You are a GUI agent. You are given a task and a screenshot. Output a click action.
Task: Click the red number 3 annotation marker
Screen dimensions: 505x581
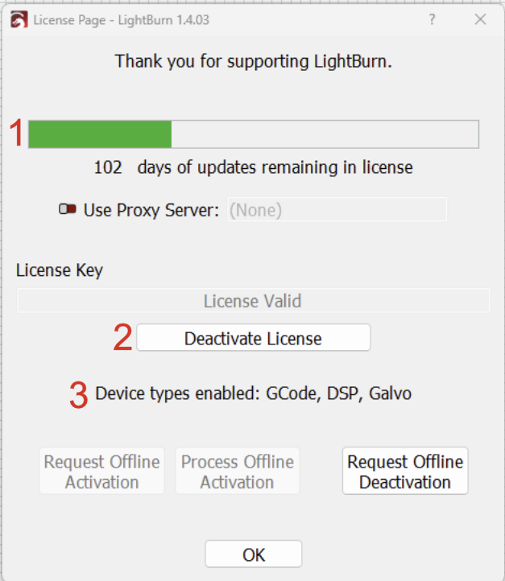pyautogui.click(x=79, y=395)
